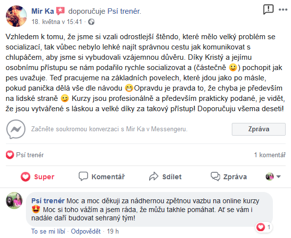Click Zpráva in the post action bar
The width and height of the screenshot is (291, 238).
[x=229, y=176]
